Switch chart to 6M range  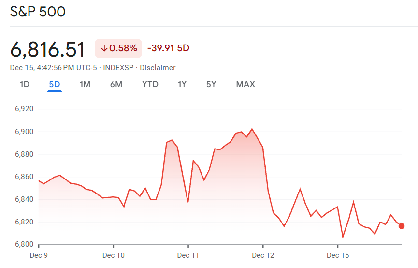pos(116,84)
